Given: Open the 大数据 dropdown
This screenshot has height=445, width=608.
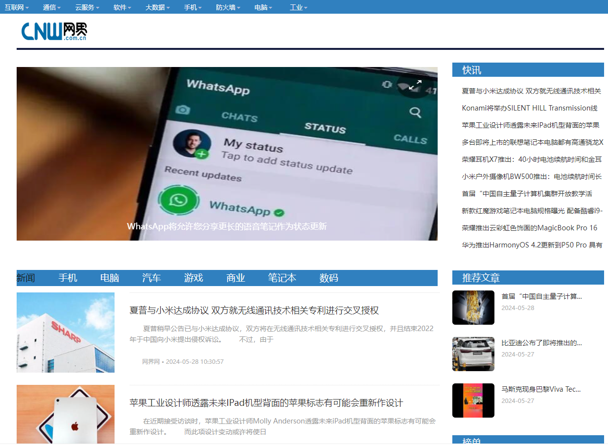Looking at the screenshot, I should click(158, 7).
